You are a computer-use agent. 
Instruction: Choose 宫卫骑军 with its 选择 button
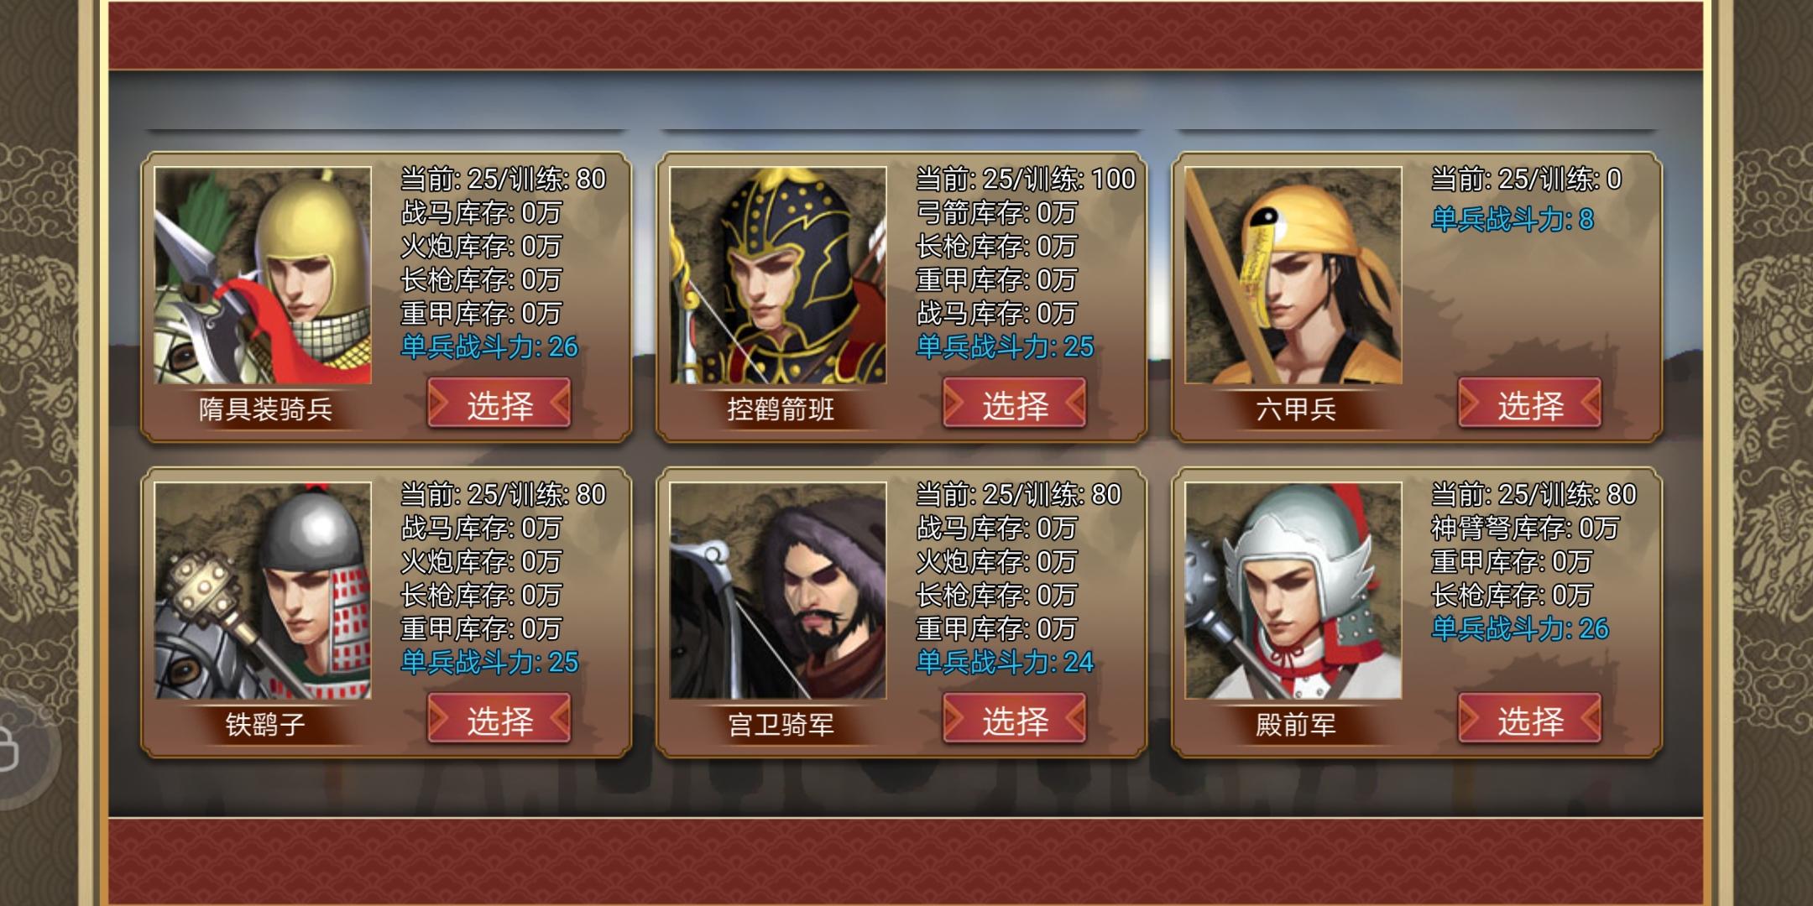(x=1015, y=719)
